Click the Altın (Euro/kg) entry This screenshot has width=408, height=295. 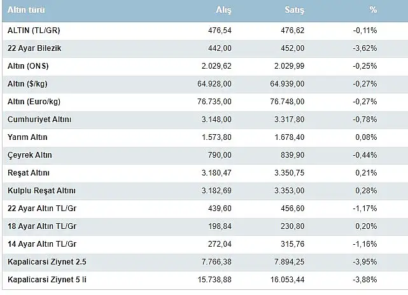(34, 101)
